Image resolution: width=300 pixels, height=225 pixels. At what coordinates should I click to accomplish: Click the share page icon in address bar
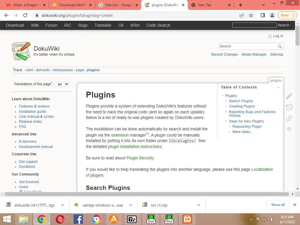click(x=242, y=15)
